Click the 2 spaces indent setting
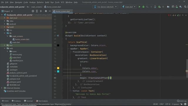The width and height of the screenshot is (188, 106). pos(175,104)
